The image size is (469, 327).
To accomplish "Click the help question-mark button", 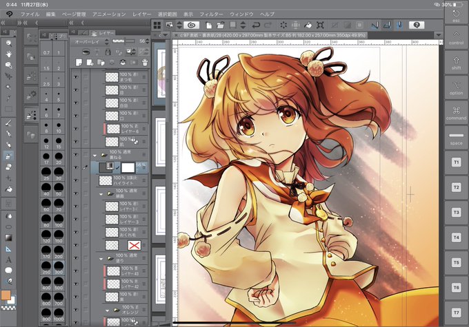I will [417, 25].
